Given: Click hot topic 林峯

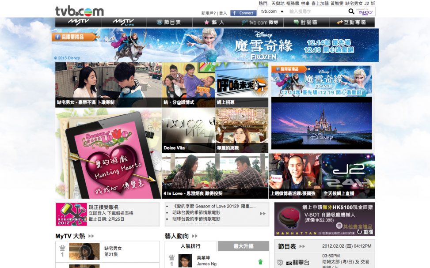Looking at the screenshot, I should click(x=305, y=4).
